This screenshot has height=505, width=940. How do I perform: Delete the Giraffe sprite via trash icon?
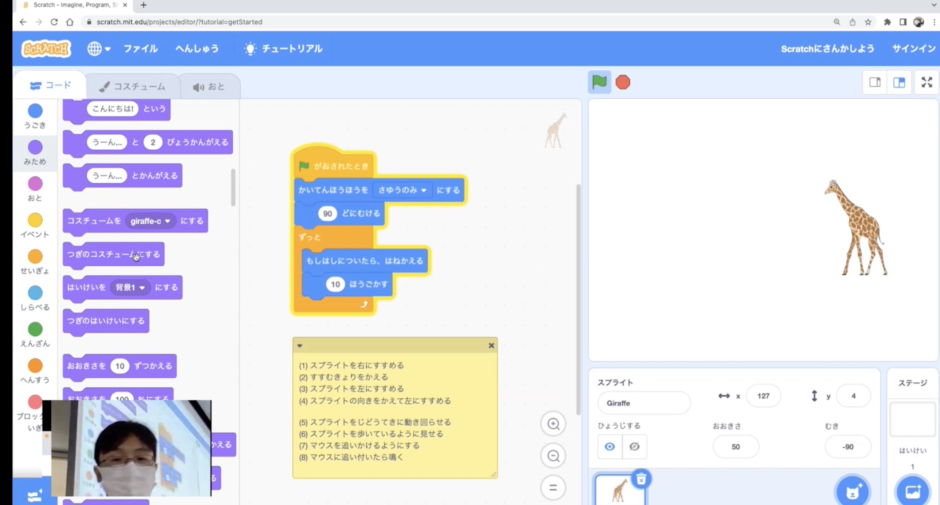click(641, 479)
